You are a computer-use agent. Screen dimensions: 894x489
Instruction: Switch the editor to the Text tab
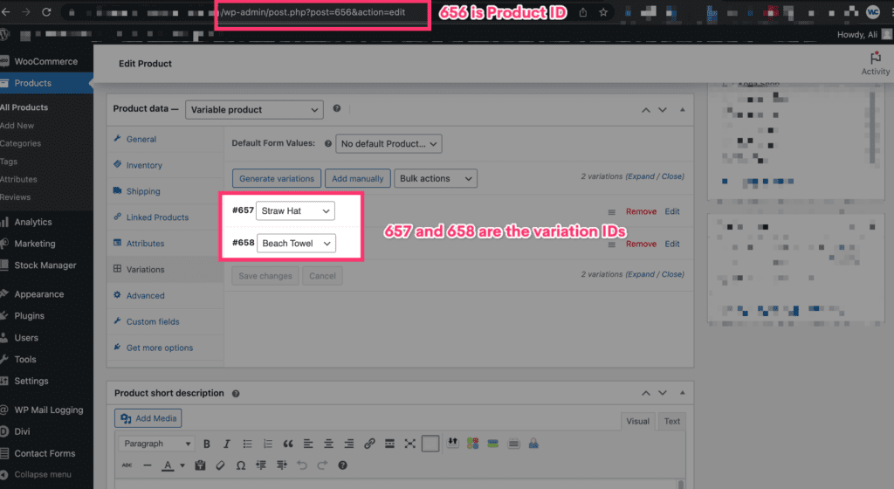point(671,421)
